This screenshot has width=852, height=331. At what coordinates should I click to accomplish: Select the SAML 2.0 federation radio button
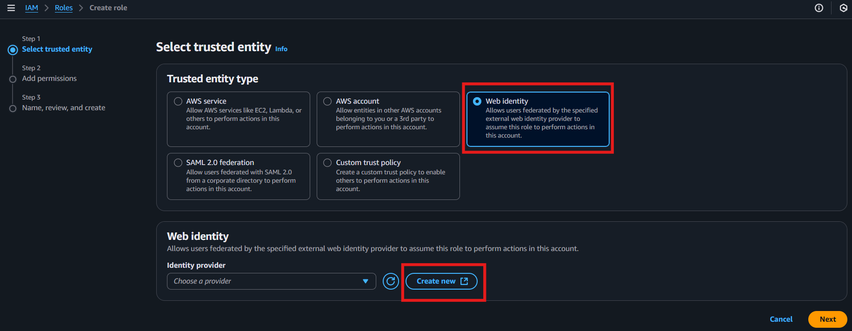point(178,163)
